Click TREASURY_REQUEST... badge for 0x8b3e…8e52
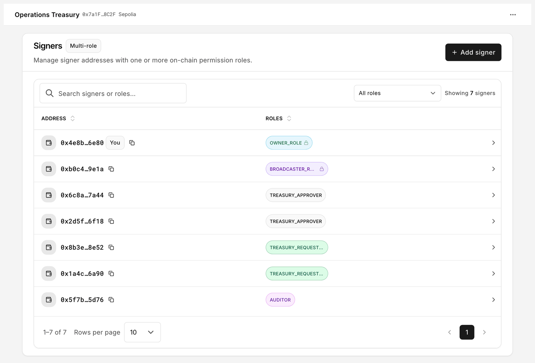The width and height of the screenshot is (535, 363). (297, 247)
